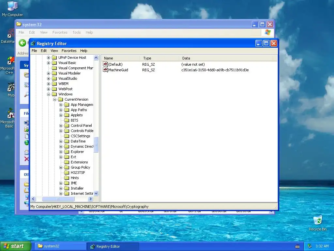This screenshot has width=334, height=251.
Task: Click the H323TSP folder icon
Action: 67,173
